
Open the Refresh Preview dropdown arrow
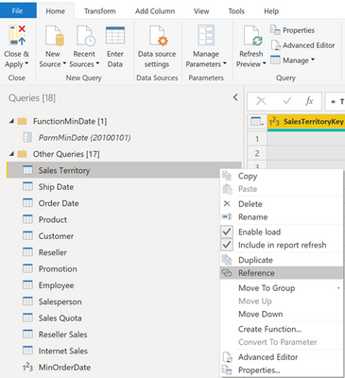(265, 63)
